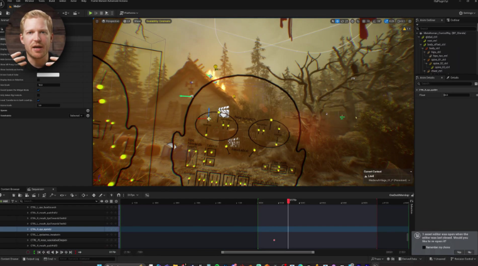The width and height of the screenshot is (478, 266).
Task: Expand the CTRL_L_eyelashes_tweakerIn track
Action: [28, 235]
